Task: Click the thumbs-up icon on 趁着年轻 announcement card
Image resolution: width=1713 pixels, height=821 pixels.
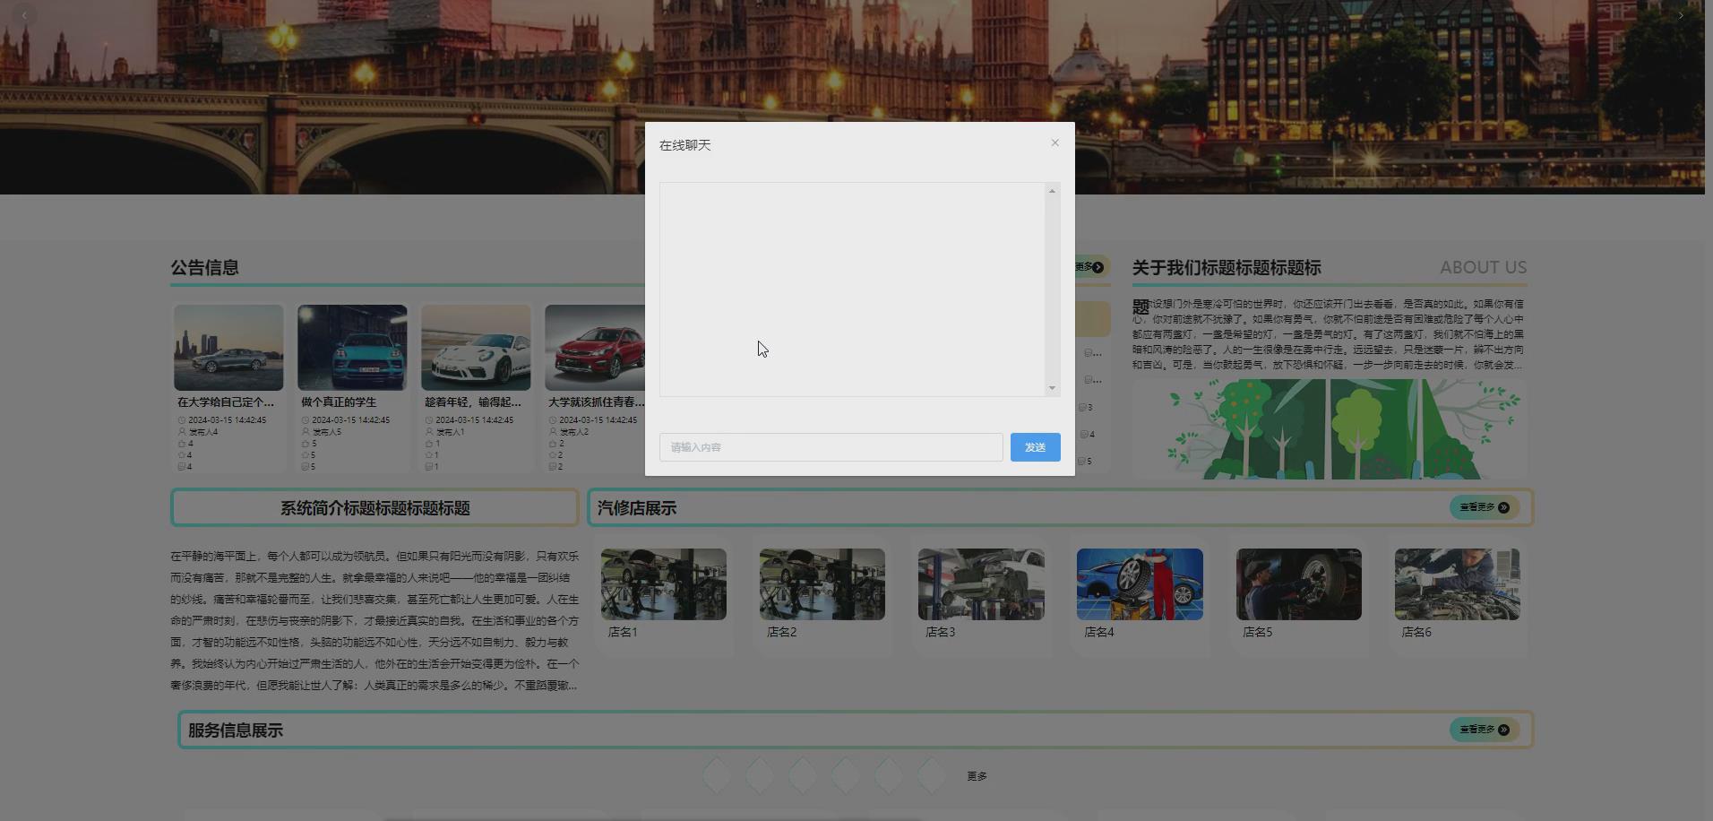Action: pyautogui.click(x=428, y=443)
